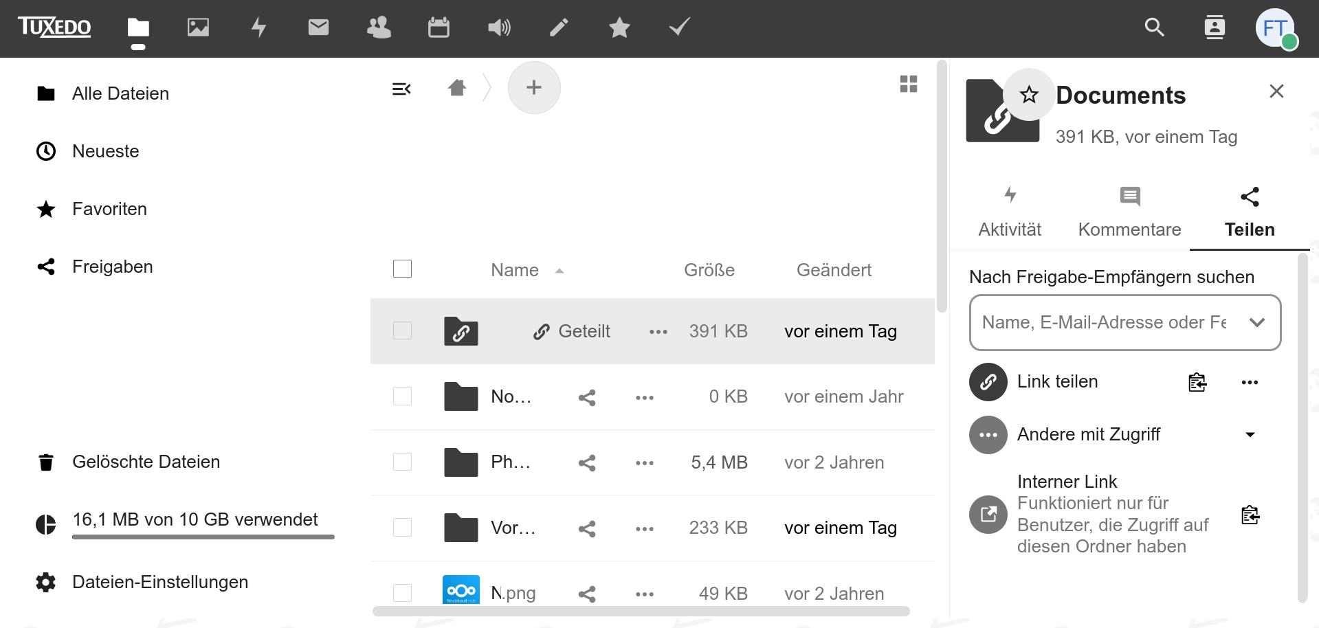Open the N.png thumbnail
This screenshot has height=628, width=1319.
point(461,590)
